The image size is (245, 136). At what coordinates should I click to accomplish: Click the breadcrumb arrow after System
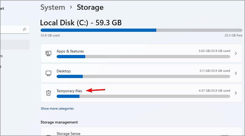[71, 7]
